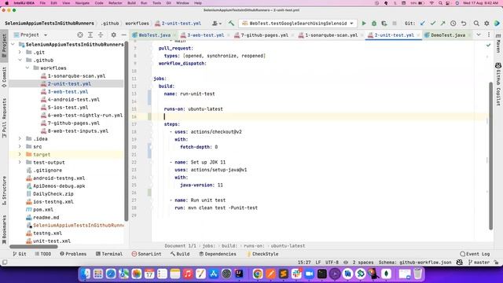Start debugging with the bug icon
503x283 pixels.
(x=374, y=24)
